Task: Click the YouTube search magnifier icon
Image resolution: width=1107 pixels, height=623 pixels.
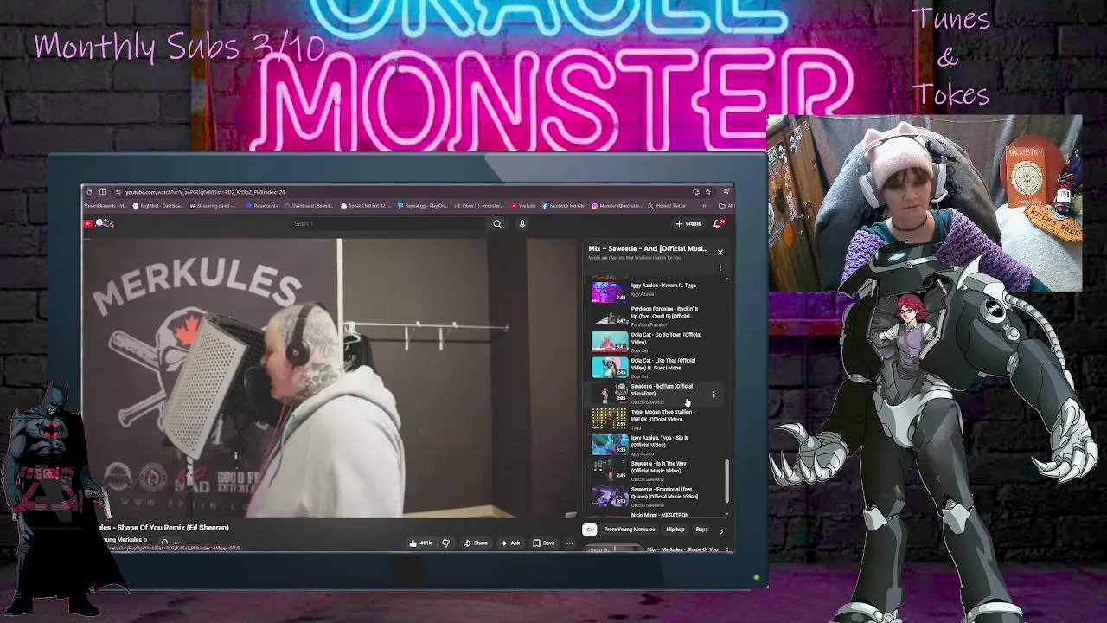Action: [496, 223]
